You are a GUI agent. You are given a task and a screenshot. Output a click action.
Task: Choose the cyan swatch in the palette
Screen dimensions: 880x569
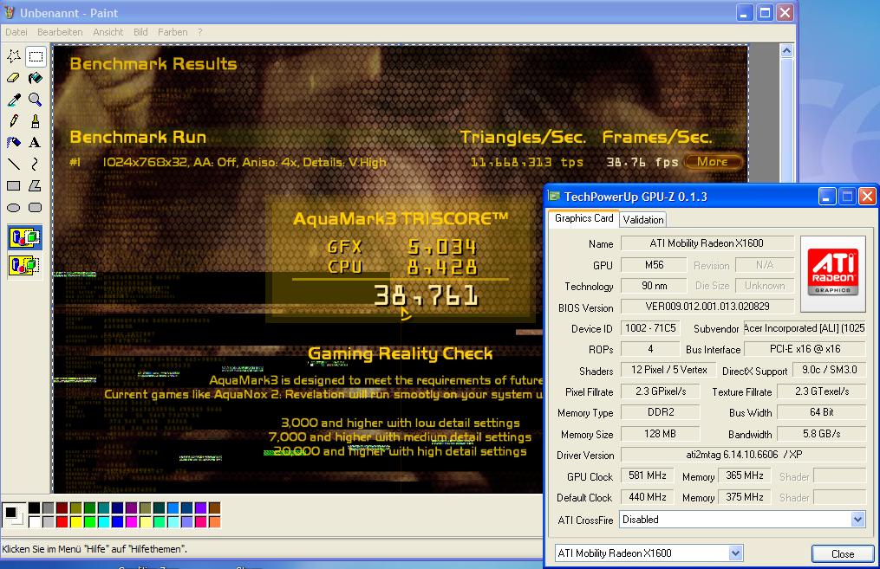click(103, 522)
